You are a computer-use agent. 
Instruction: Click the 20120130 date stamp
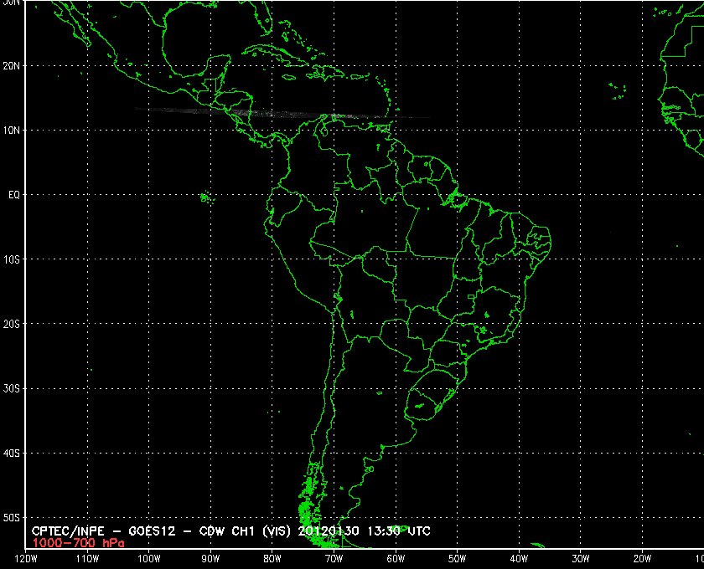point(329,531)
